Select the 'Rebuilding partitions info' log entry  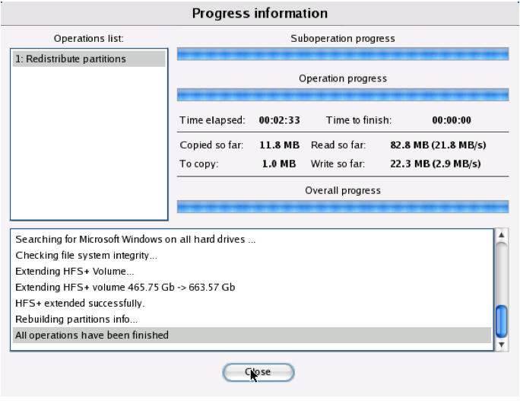point(76,319)
